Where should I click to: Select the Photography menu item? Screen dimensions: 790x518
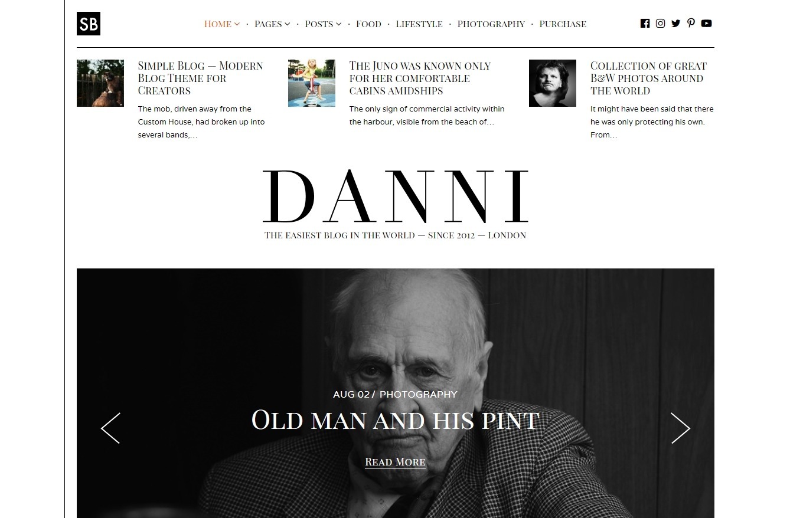click(491, 24)
